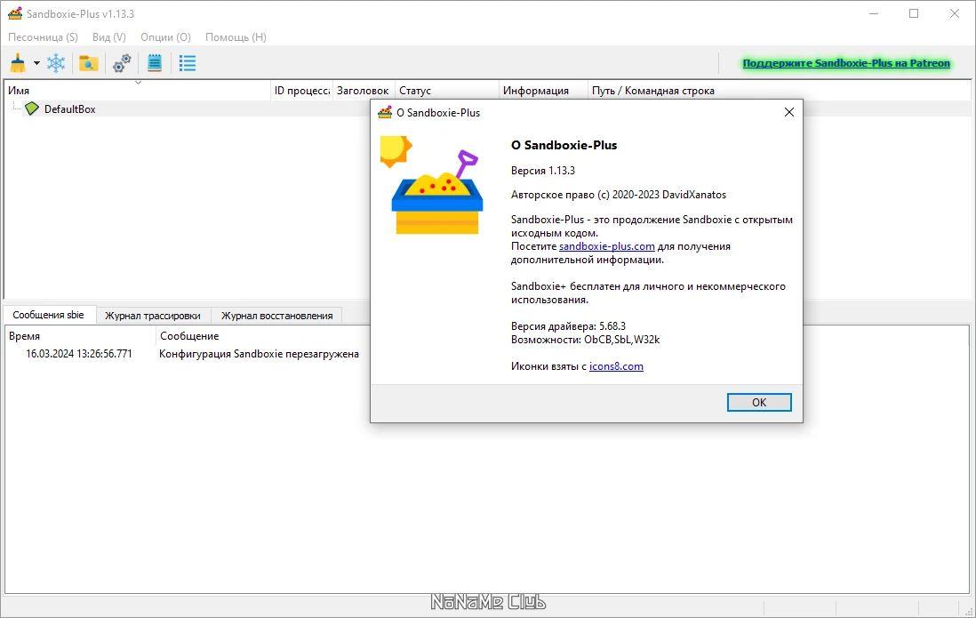Image resolution: width=976 pixels, height=618 pixels.
Task: Click the snowflake toolbar icon
Action: [x=56, y=63]
